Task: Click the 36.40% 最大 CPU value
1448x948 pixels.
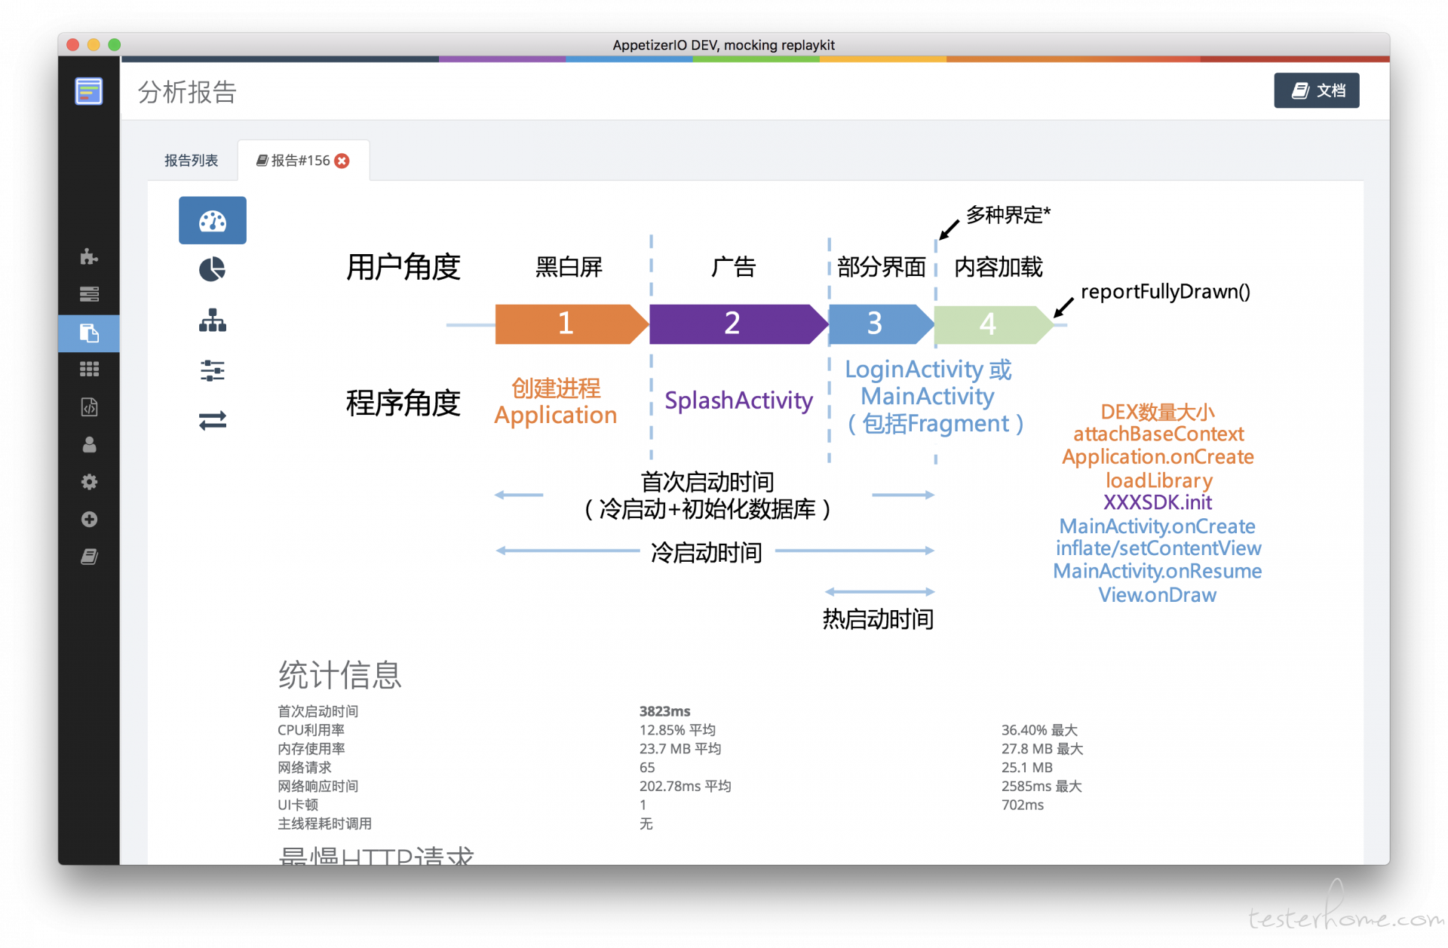Action: point(1039,730)
